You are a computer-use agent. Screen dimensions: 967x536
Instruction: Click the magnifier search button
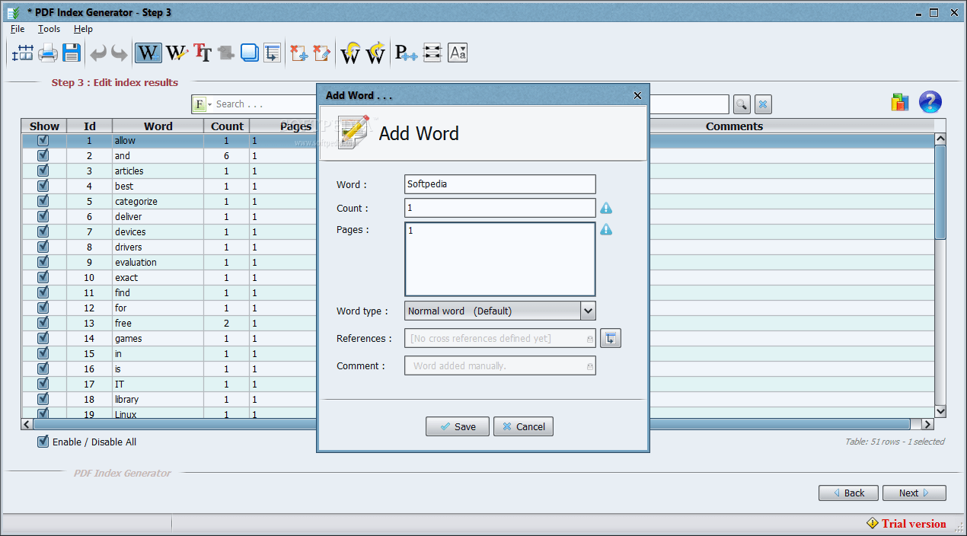(x=741, y=104)
